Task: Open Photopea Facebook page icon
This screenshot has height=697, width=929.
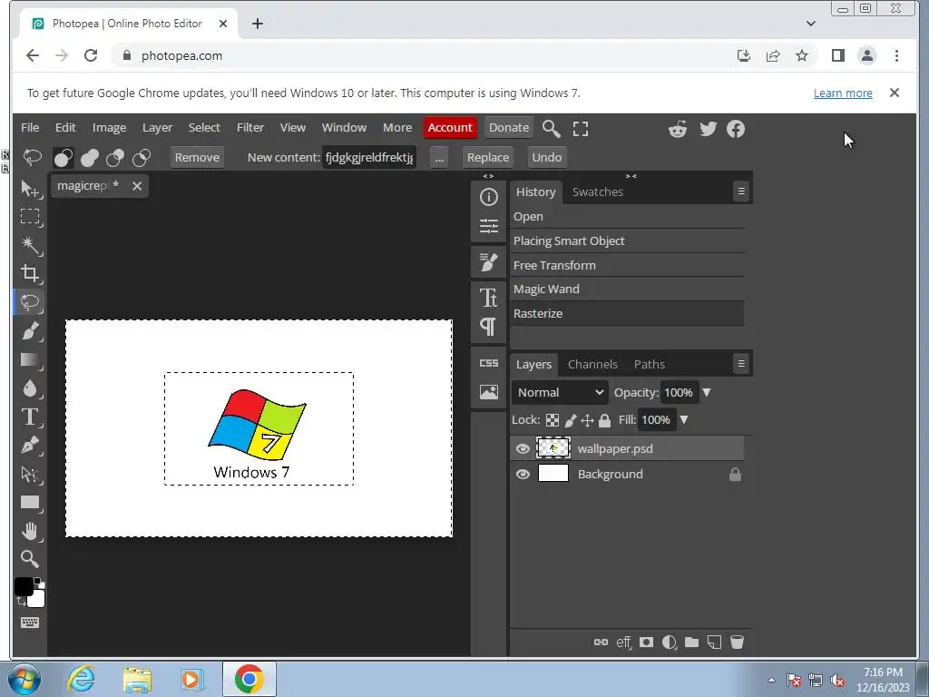Action: [736, 129]
